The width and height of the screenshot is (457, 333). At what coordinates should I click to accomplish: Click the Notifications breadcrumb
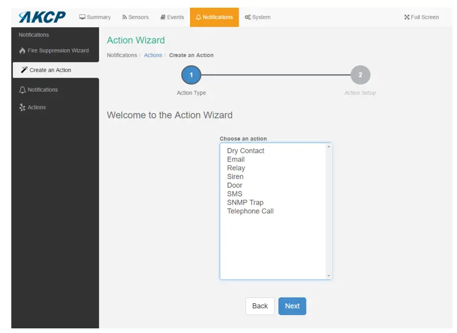click(x=122, y=55)
